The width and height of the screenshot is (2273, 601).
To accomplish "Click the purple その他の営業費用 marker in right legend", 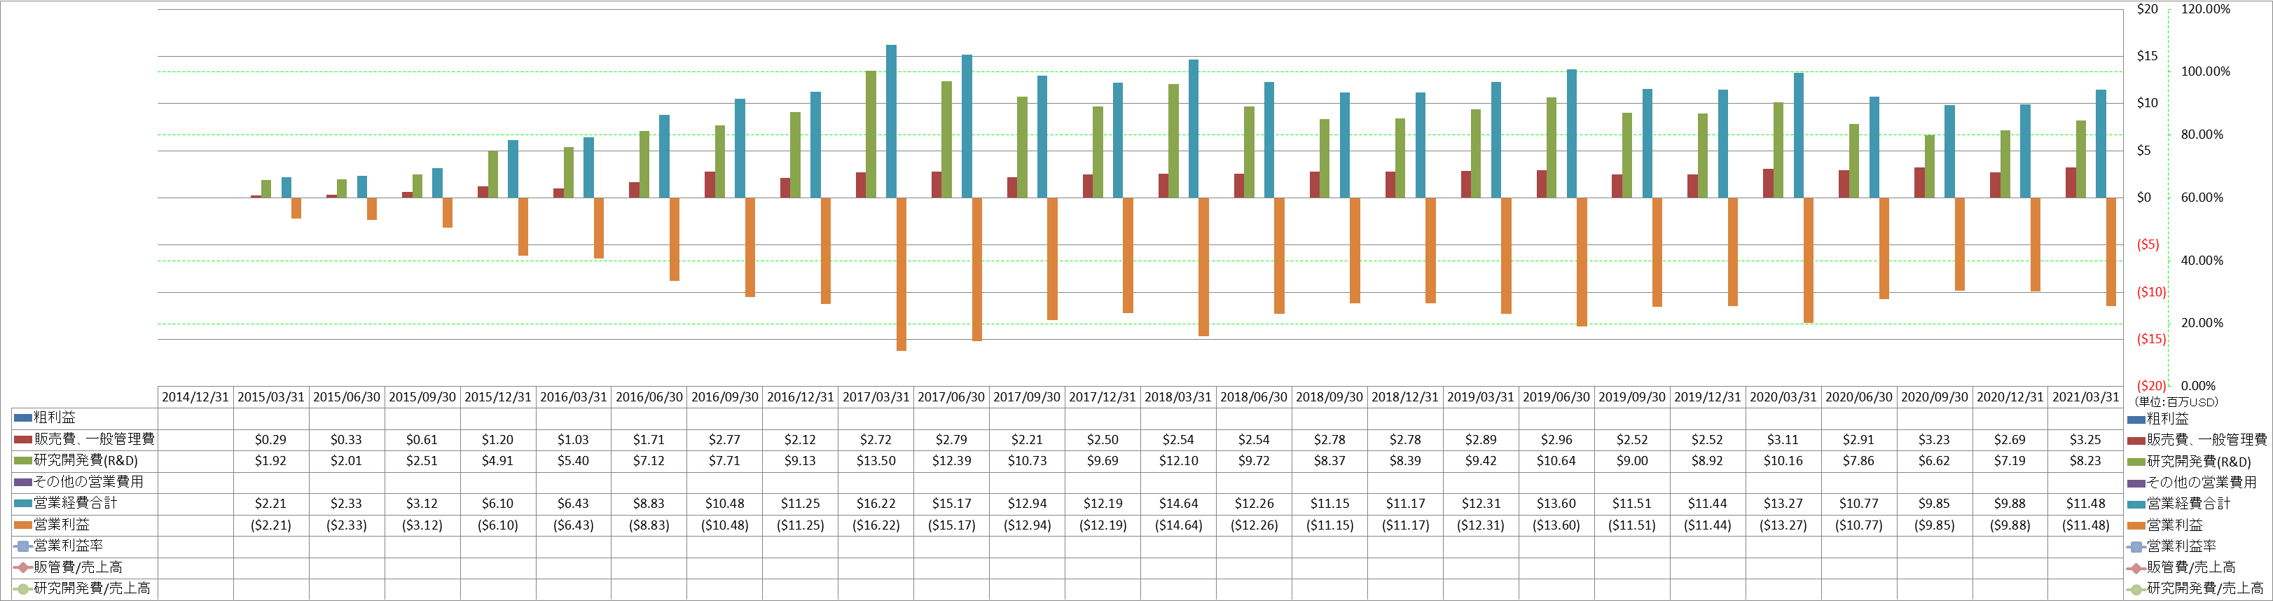I will coord(2135,483).
